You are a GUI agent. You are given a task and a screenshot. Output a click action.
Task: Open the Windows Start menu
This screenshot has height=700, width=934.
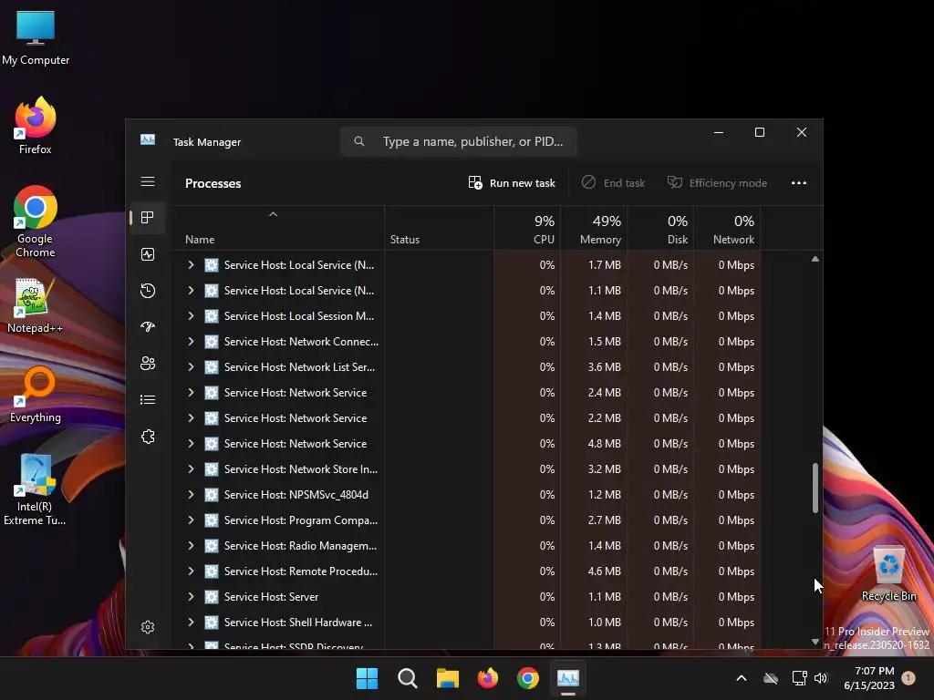click(367, 678)
